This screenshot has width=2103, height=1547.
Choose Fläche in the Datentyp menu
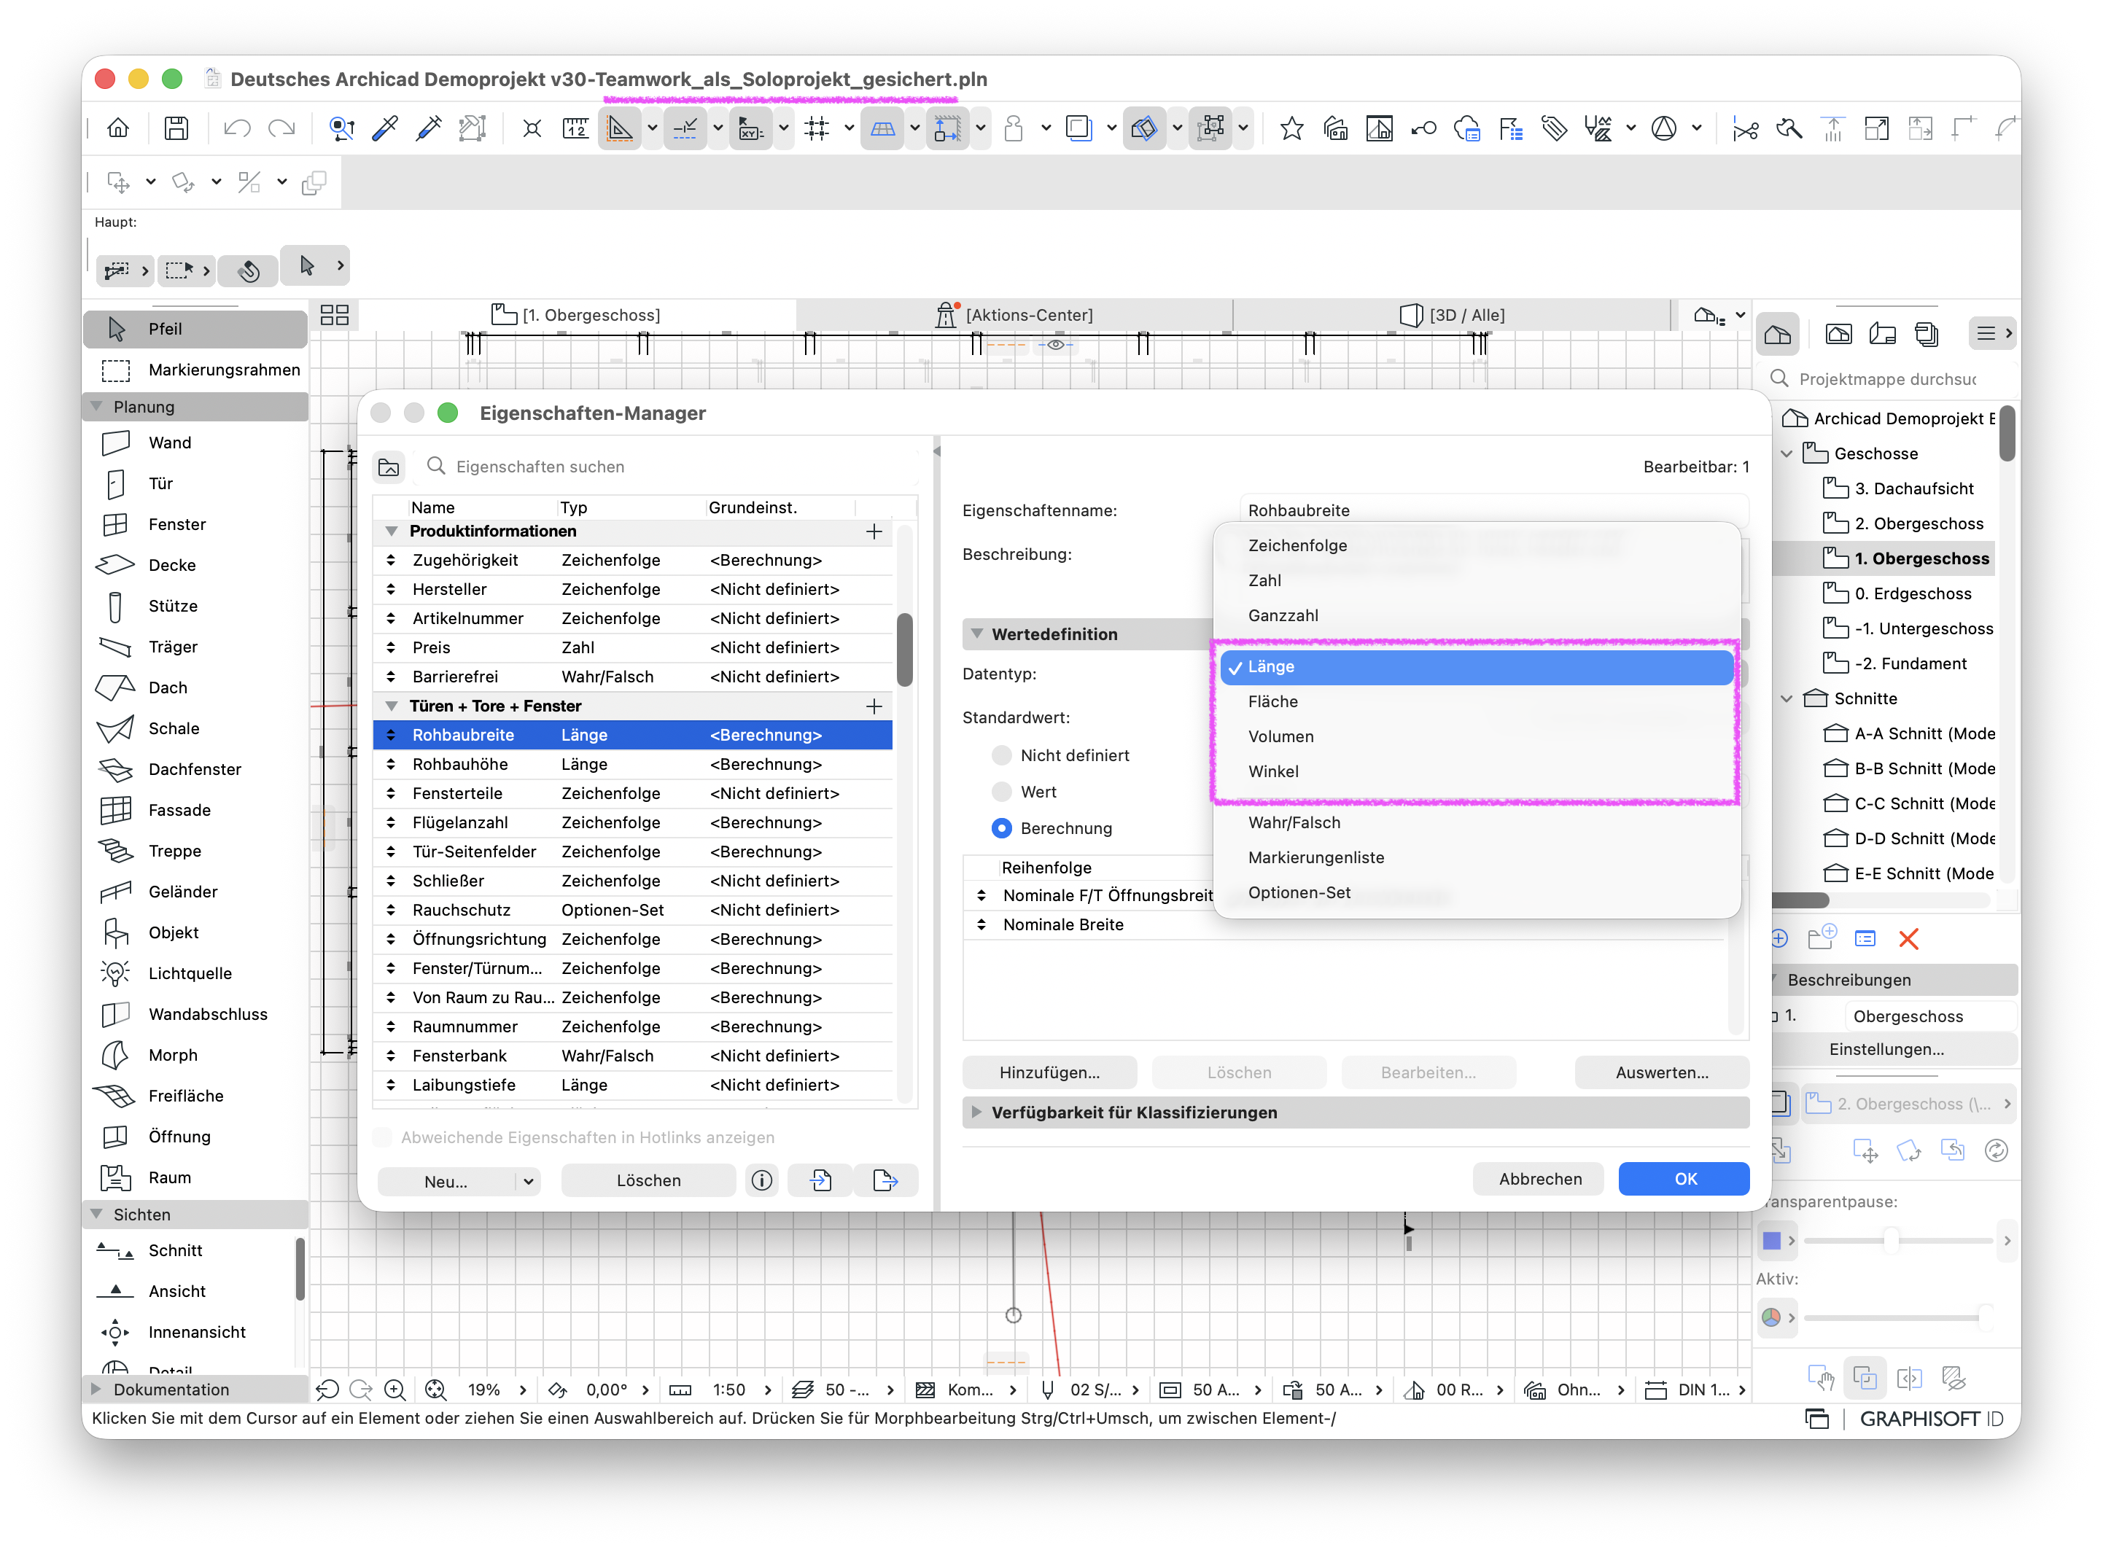coord(1477,702)
